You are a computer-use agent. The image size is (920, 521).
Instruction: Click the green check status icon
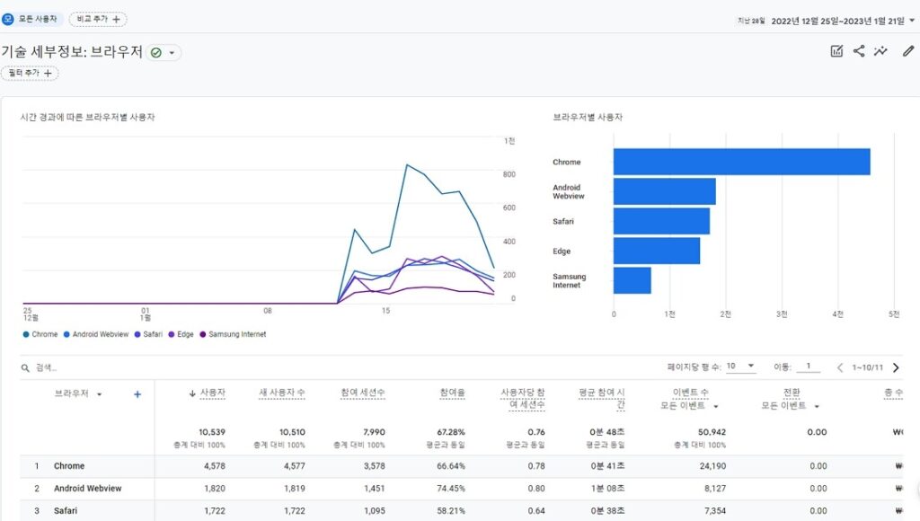pos(156,53)
